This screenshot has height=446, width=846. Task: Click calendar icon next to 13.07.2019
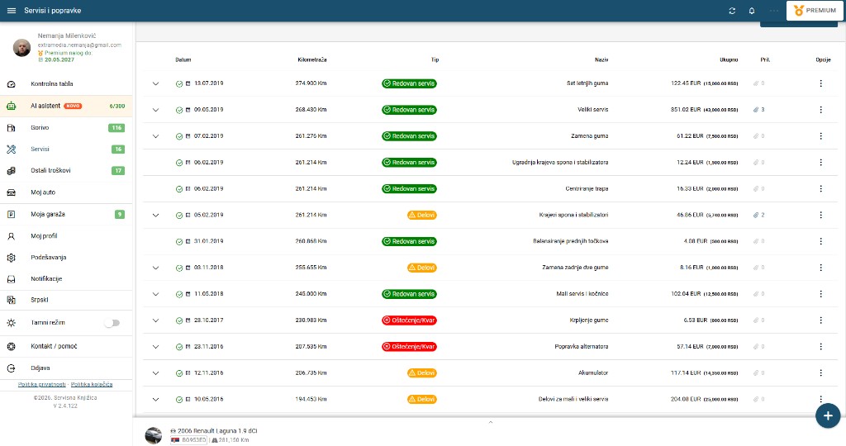point(188,83)
